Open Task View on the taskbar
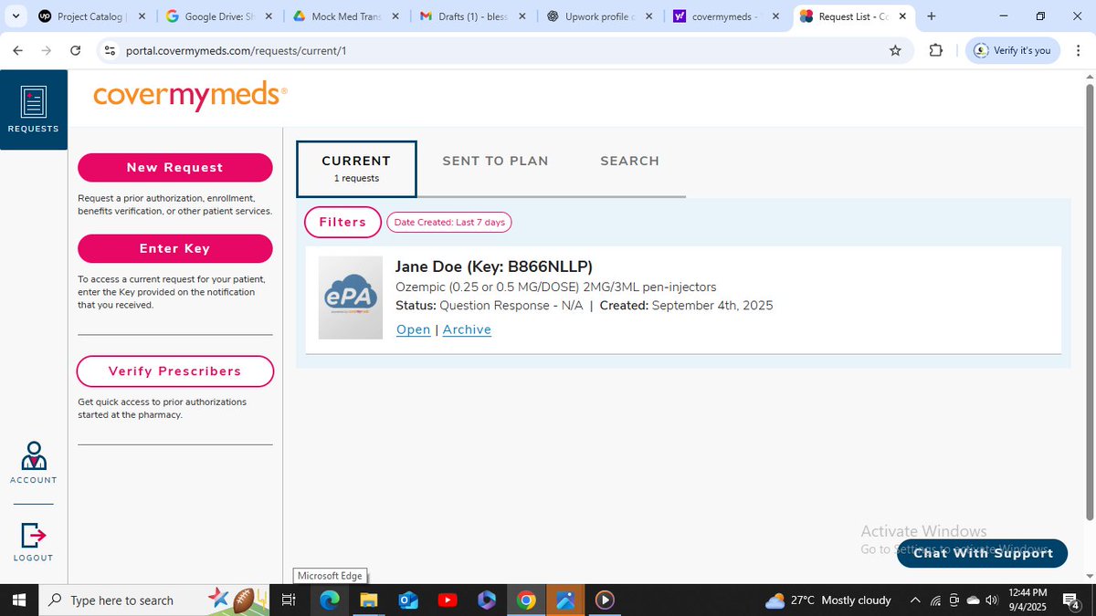This screenshot has width=1096, height=616. [x=289, y=600]
